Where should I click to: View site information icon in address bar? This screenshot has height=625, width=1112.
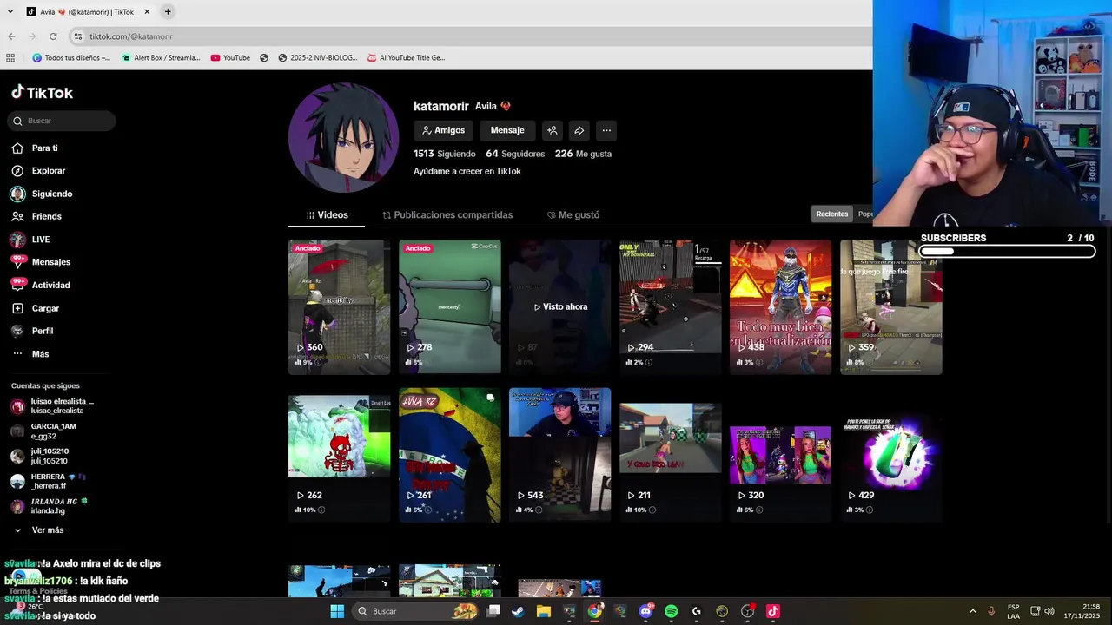coord(77,36)
